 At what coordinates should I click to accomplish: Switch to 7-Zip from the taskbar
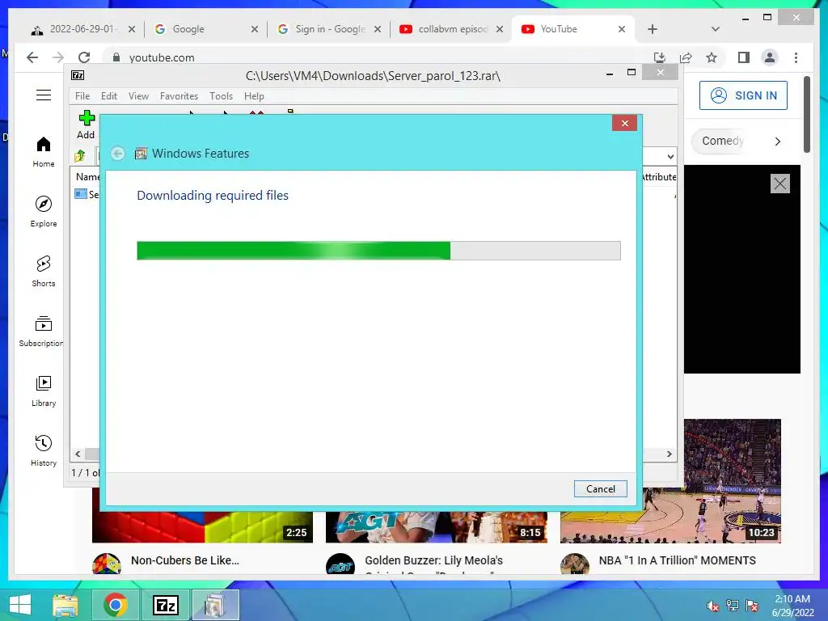tap(165, 605)
